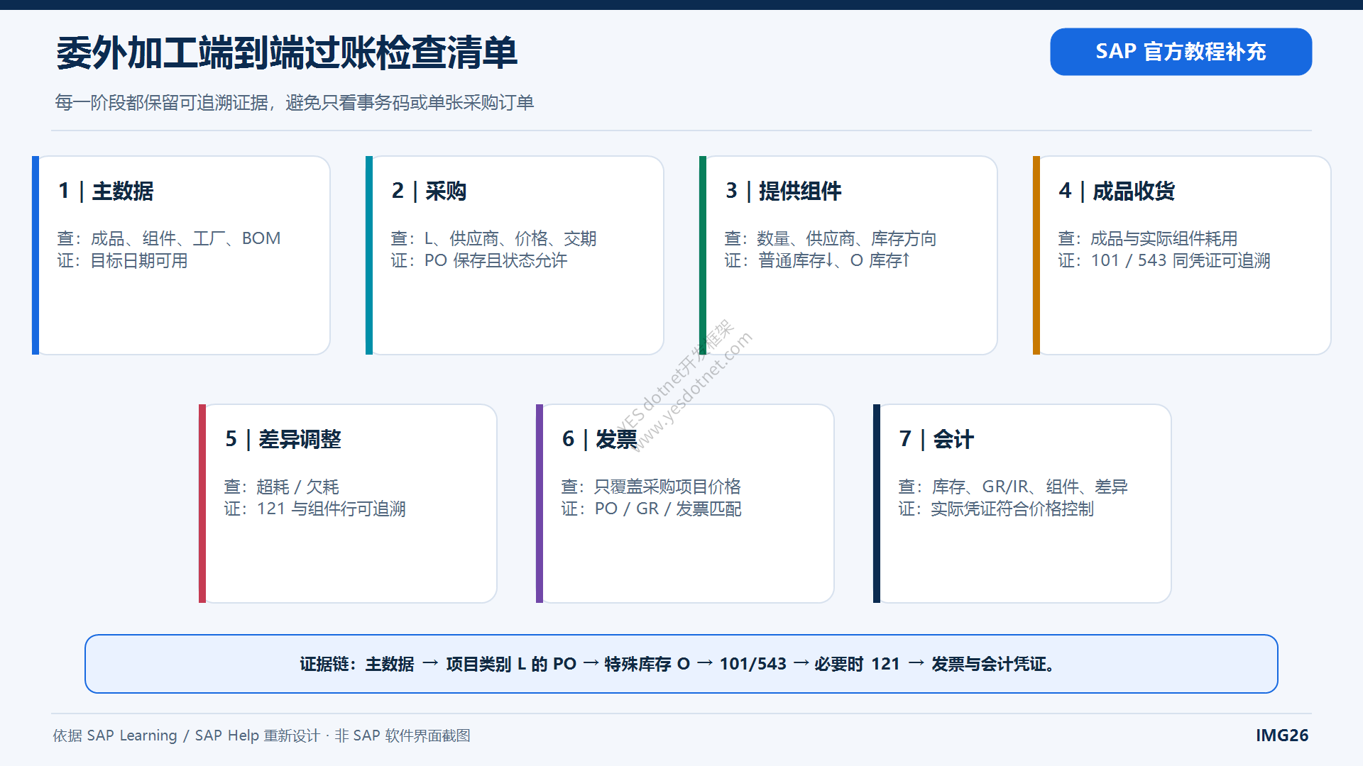This screenshot has height=766, width=1363.
Task: Click line 证：PO 保存且状态允许
Action: pos(479,261)
